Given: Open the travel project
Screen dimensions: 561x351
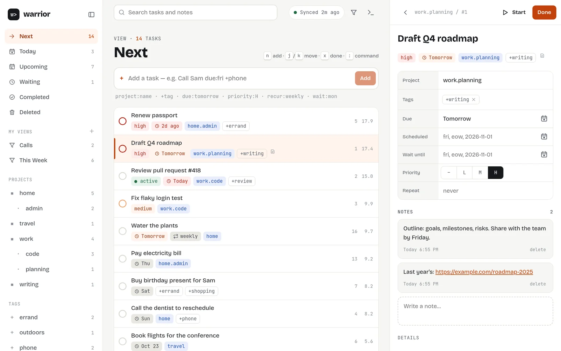Looking at the screenshot, I should (51, 224).
